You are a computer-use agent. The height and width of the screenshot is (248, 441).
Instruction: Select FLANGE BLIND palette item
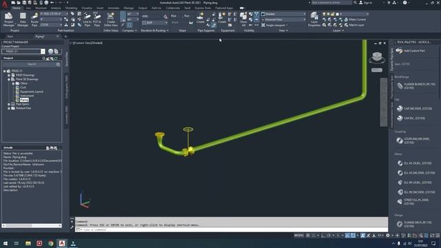(x=416, y=86)
